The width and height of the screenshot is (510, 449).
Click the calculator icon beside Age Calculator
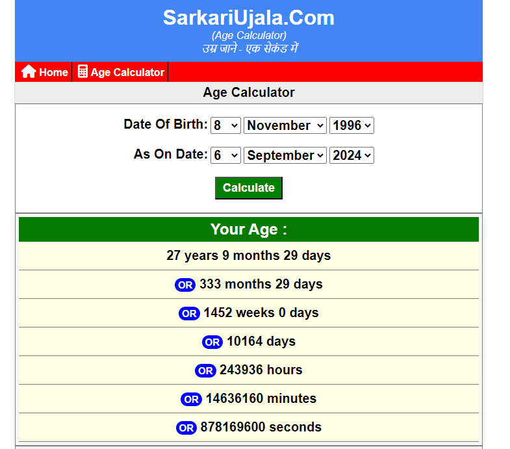click(83, 71)
